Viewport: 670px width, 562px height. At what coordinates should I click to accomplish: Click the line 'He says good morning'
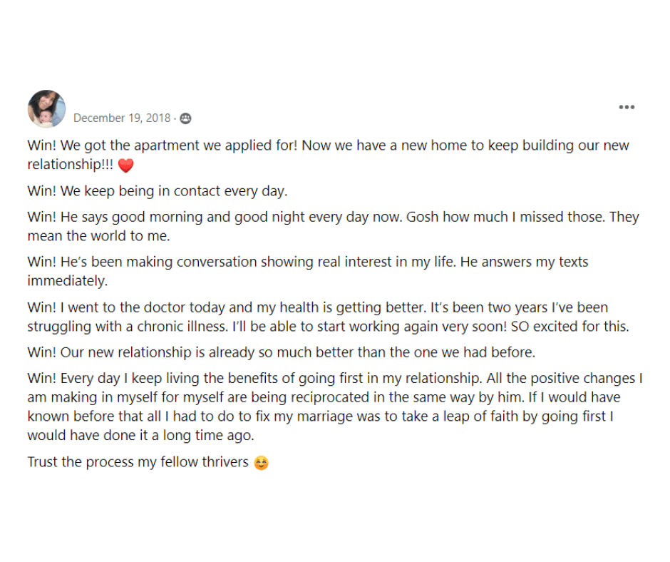pos(334,217)
